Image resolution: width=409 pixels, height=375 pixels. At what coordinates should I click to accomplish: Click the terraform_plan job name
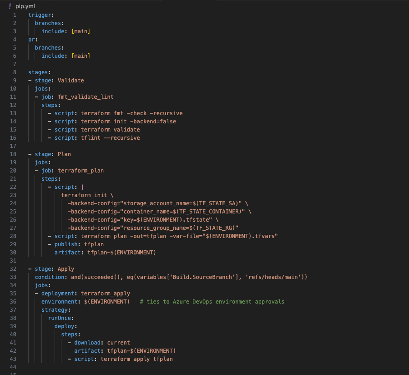coord(81,171)
